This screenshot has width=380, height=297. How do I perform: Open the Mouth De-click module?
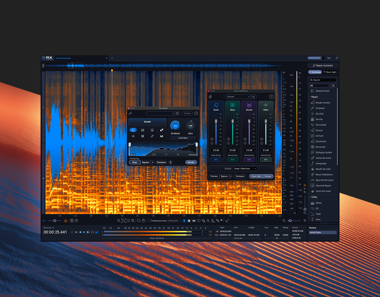(x=321, y=169)
